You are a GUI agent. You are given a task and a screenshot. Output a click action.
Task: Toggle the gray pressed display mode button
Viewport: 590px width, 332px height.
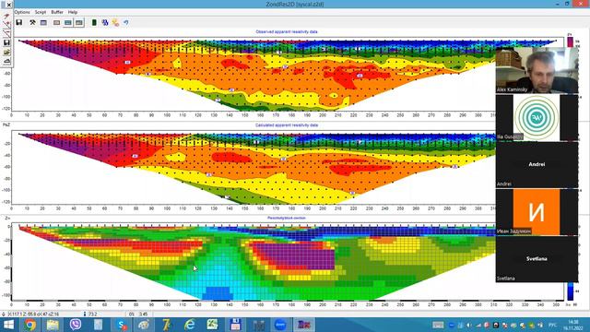78,22
